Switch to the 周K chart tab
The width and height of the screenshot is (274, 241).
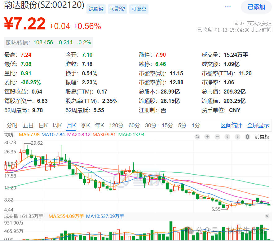tap(57, 125)
